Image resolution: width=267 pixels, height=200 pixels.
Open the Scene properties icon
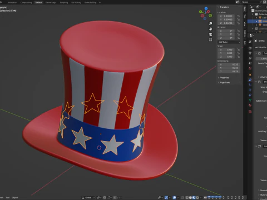pyautogui.click(x=250, y=63)
